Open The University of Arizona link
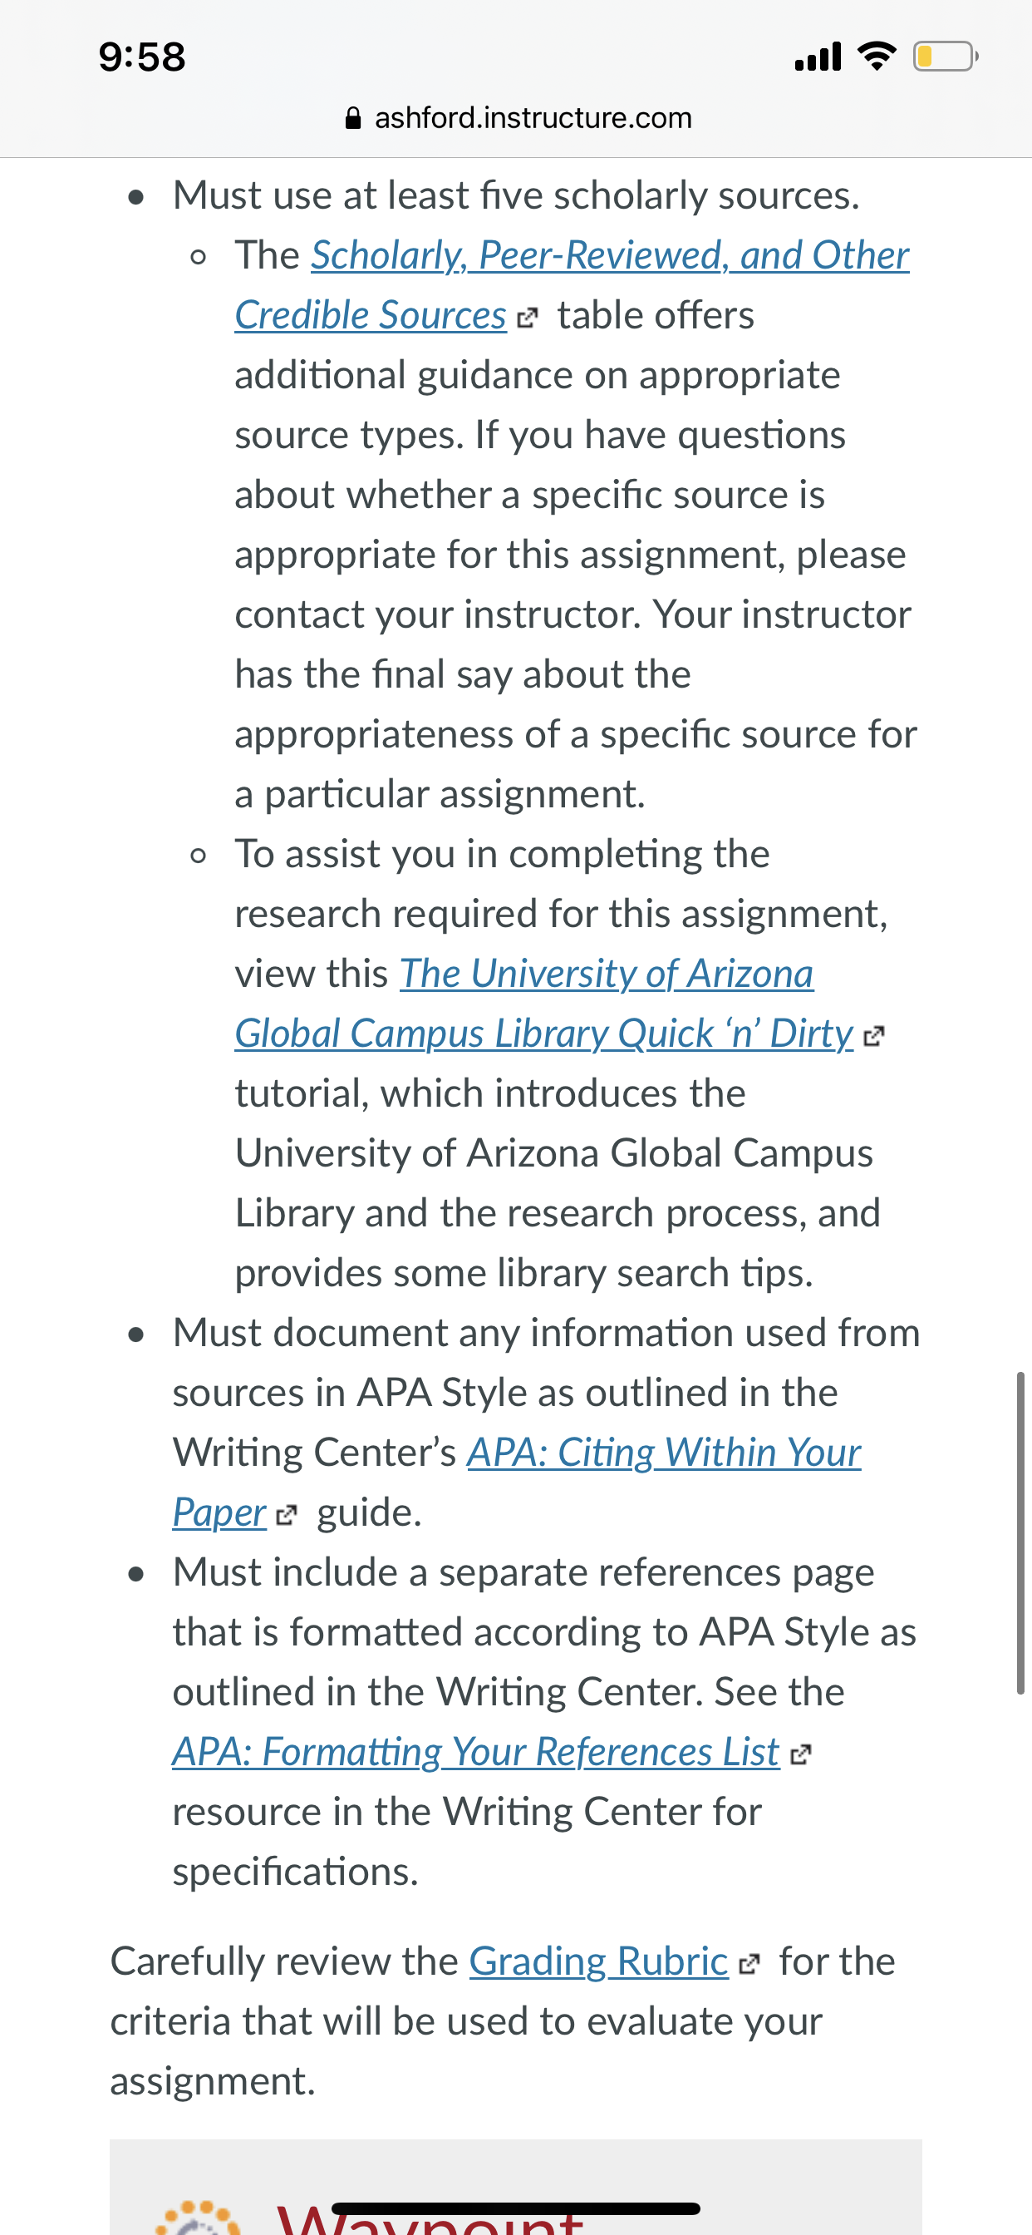This screenshot has width=1032, height=2235. point(607,974)
